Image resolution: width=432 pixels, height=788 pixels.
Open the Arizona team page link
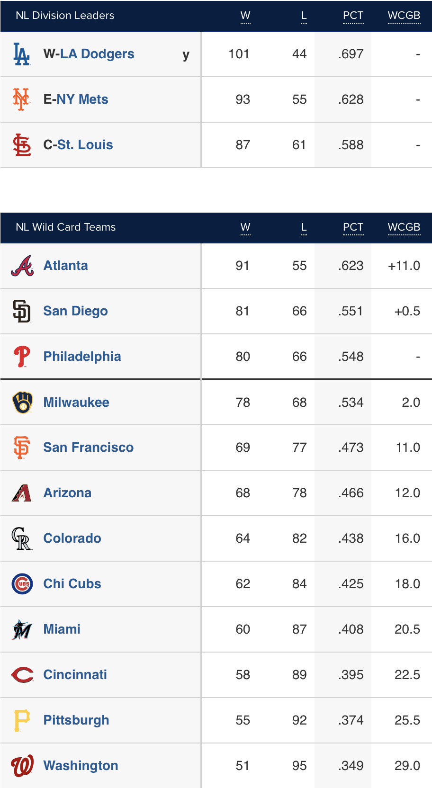[x=67, y=493]
